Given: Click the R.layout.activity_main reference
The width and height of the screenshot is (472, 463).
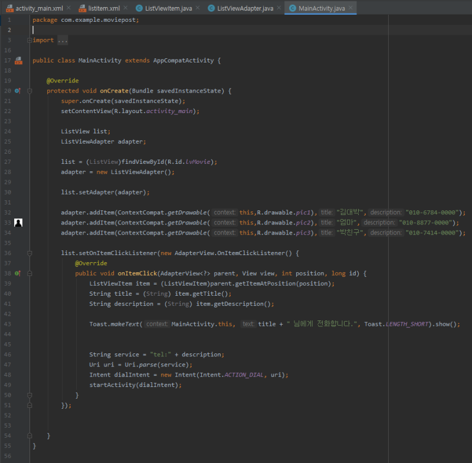Looking at the screenshot, I should 153,111.
